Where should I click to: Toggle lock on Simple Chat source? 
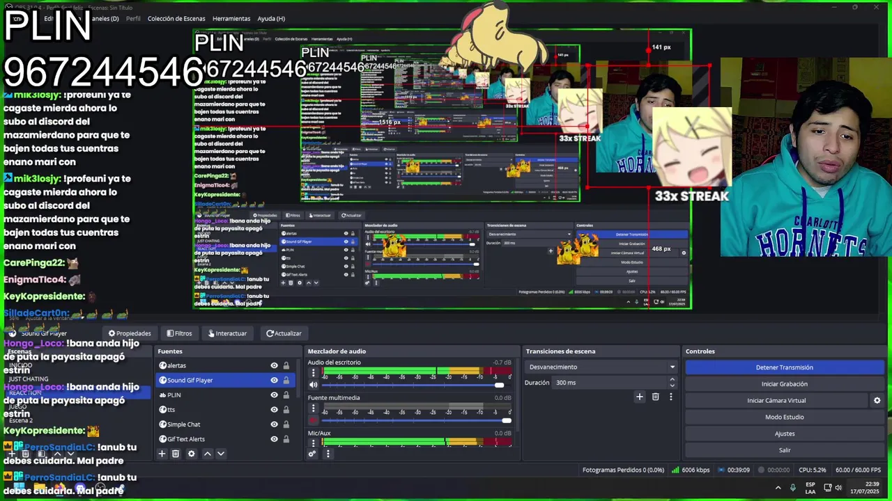tap(286, 424)
